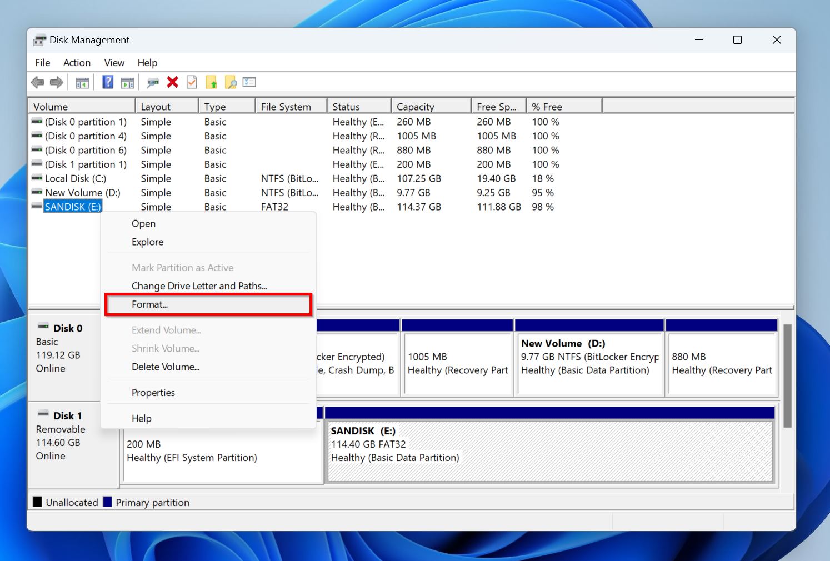Select Properties in the context menu

[x=153, y=392]
